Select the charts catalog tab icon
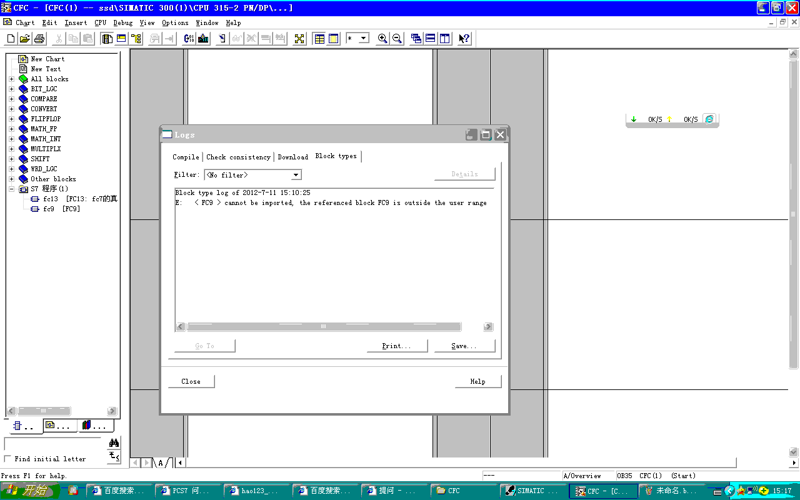Image resolution: width=800 pixels, height=500 pixels. (60, 426)
